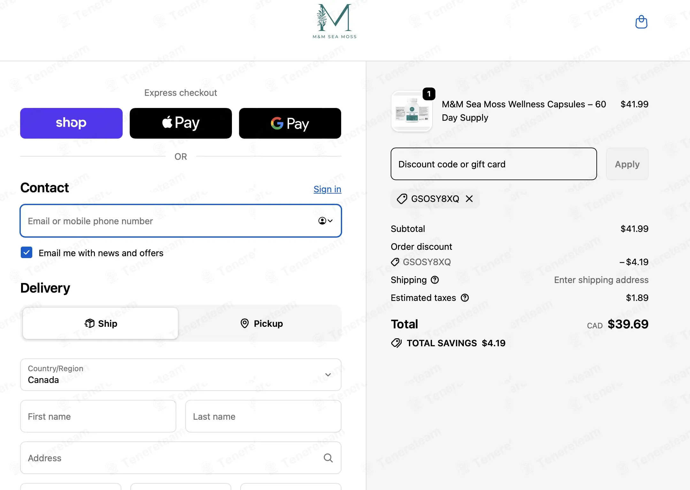
Task: Pay with Shop Pay express button
Action: (x=71, y=123)
